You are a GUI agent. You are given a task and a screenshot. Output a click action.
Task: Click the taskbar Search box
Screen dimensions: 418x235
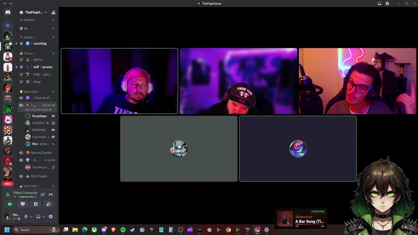click(x=36, y=230)
